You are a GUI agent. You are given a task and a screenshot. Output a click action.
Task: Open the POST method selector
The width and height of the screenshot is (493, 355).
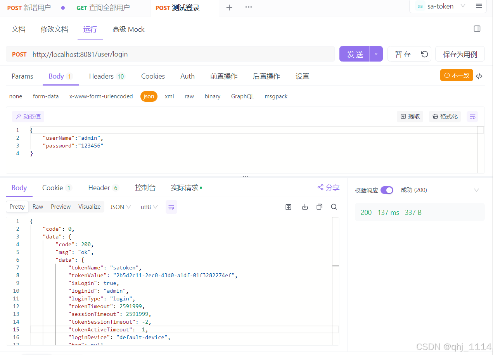[19, 54]
